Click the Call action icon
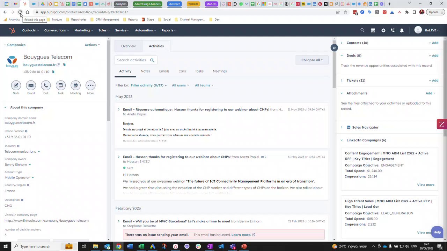447x251 pixels. [46, 85]
